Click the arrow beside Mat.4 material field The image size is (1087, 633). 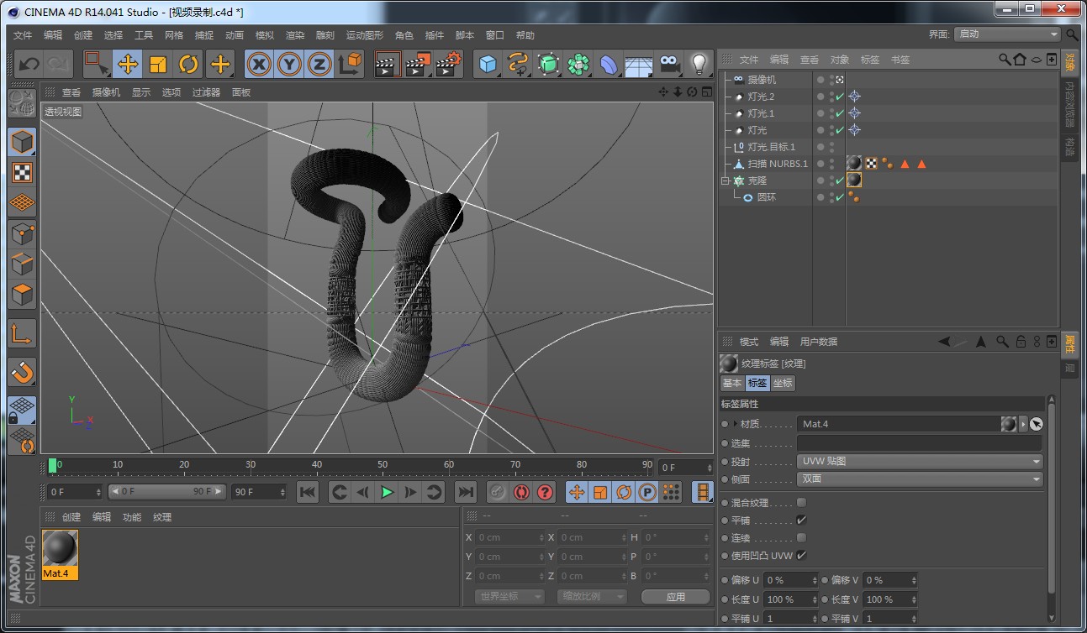click(x=1023, y=424)
